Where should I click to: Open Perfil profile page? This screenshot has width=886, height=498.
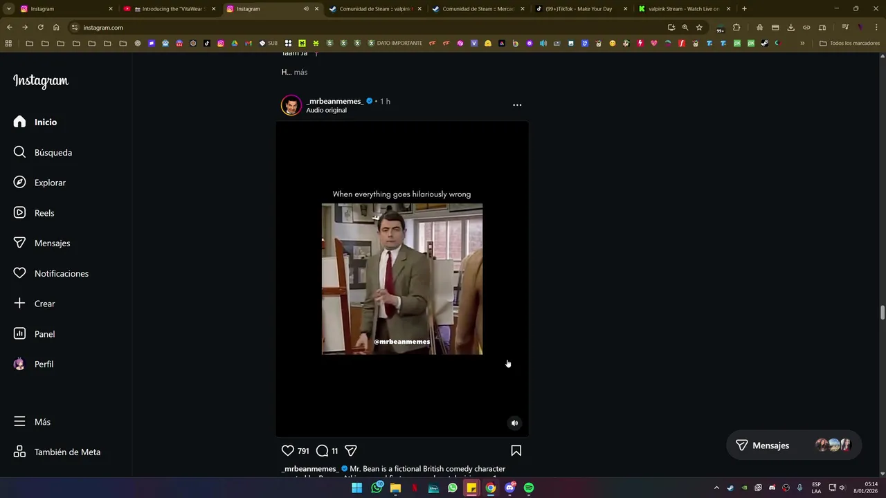pos(34,364)
